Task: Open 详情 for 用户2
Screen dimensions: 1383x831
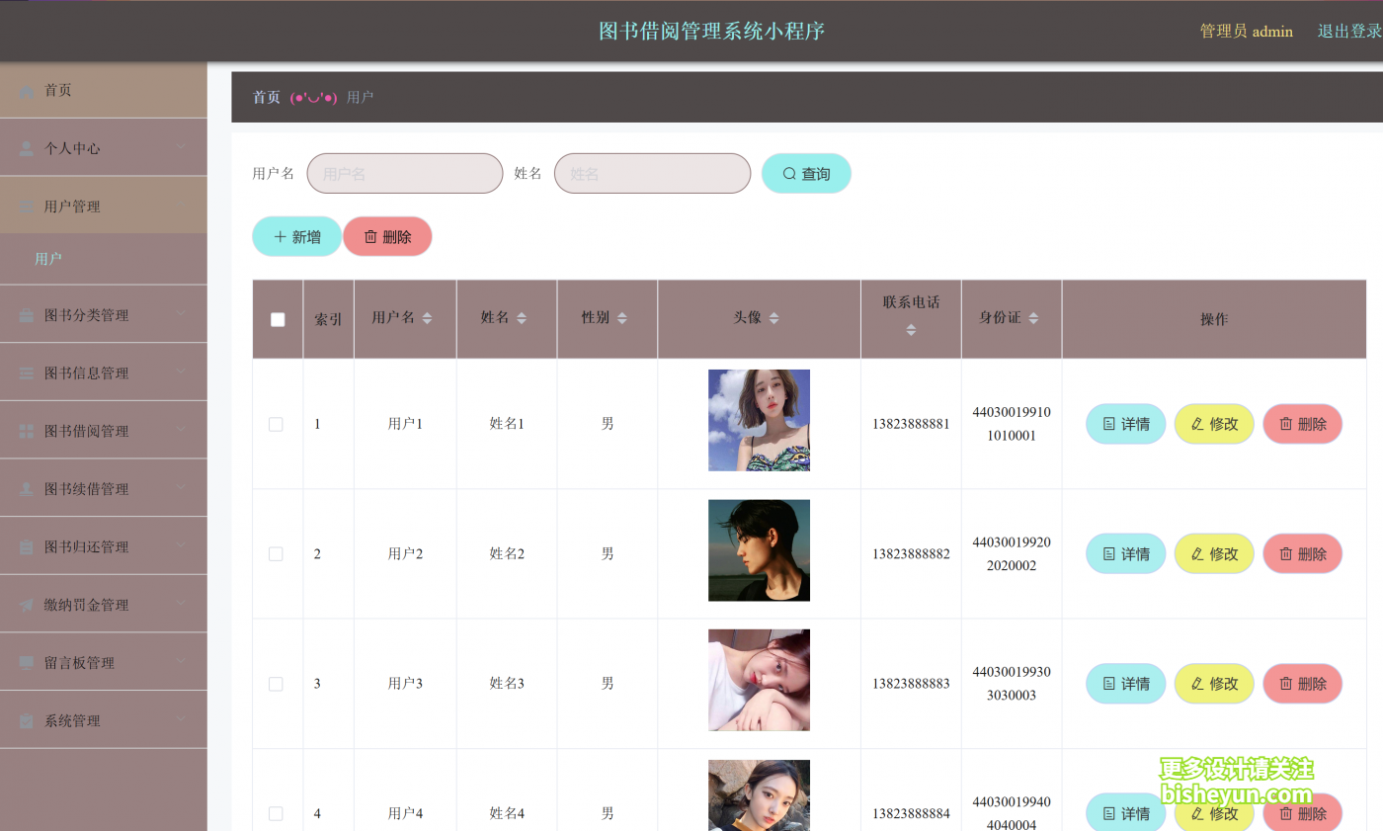Action: pyautogui.click(x=1126, y=554)
